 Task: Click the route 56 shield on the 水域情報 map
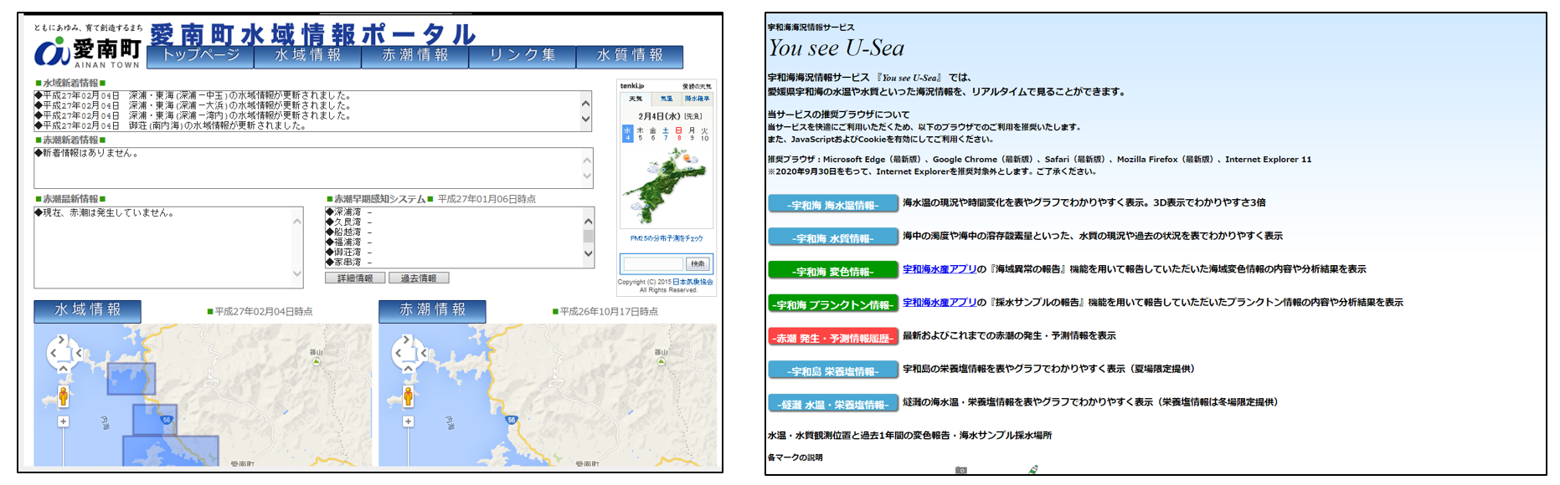[167, 420]
